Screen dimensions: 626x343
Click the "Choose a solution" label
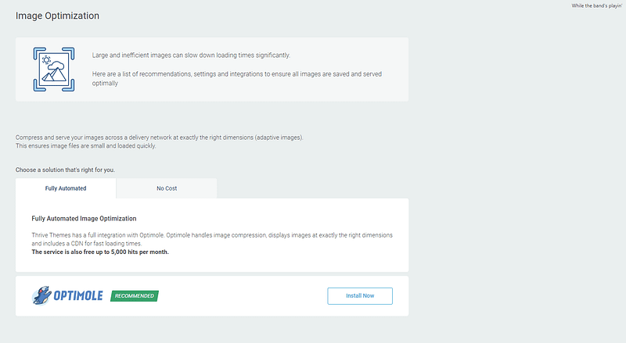(66, 170)
